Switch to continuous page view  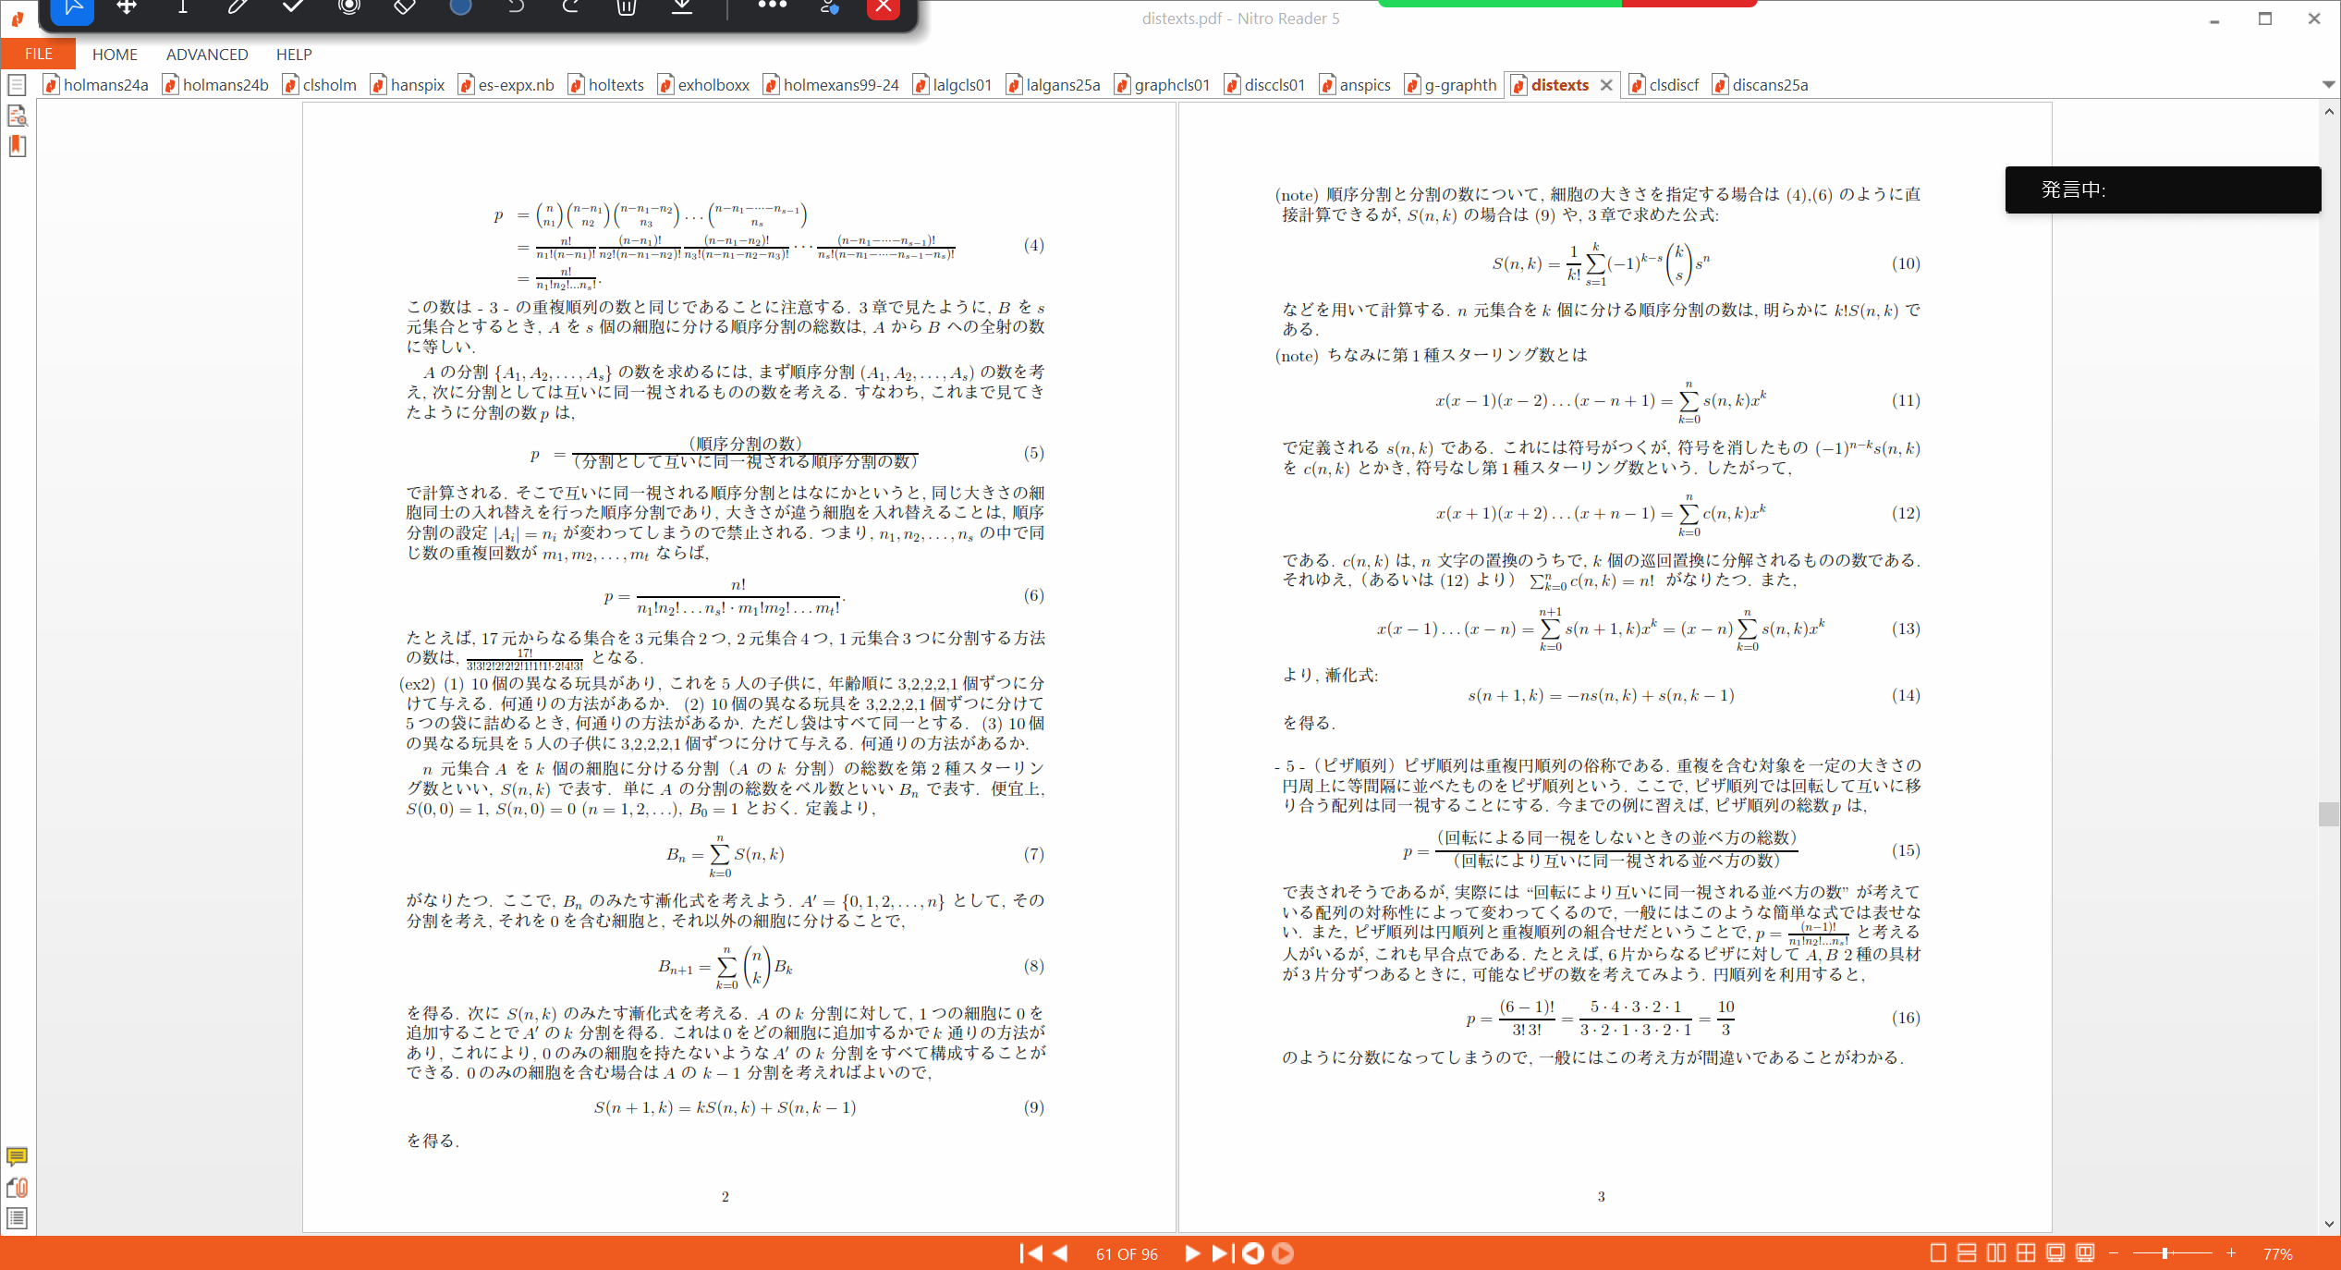click(1967, 1253)
